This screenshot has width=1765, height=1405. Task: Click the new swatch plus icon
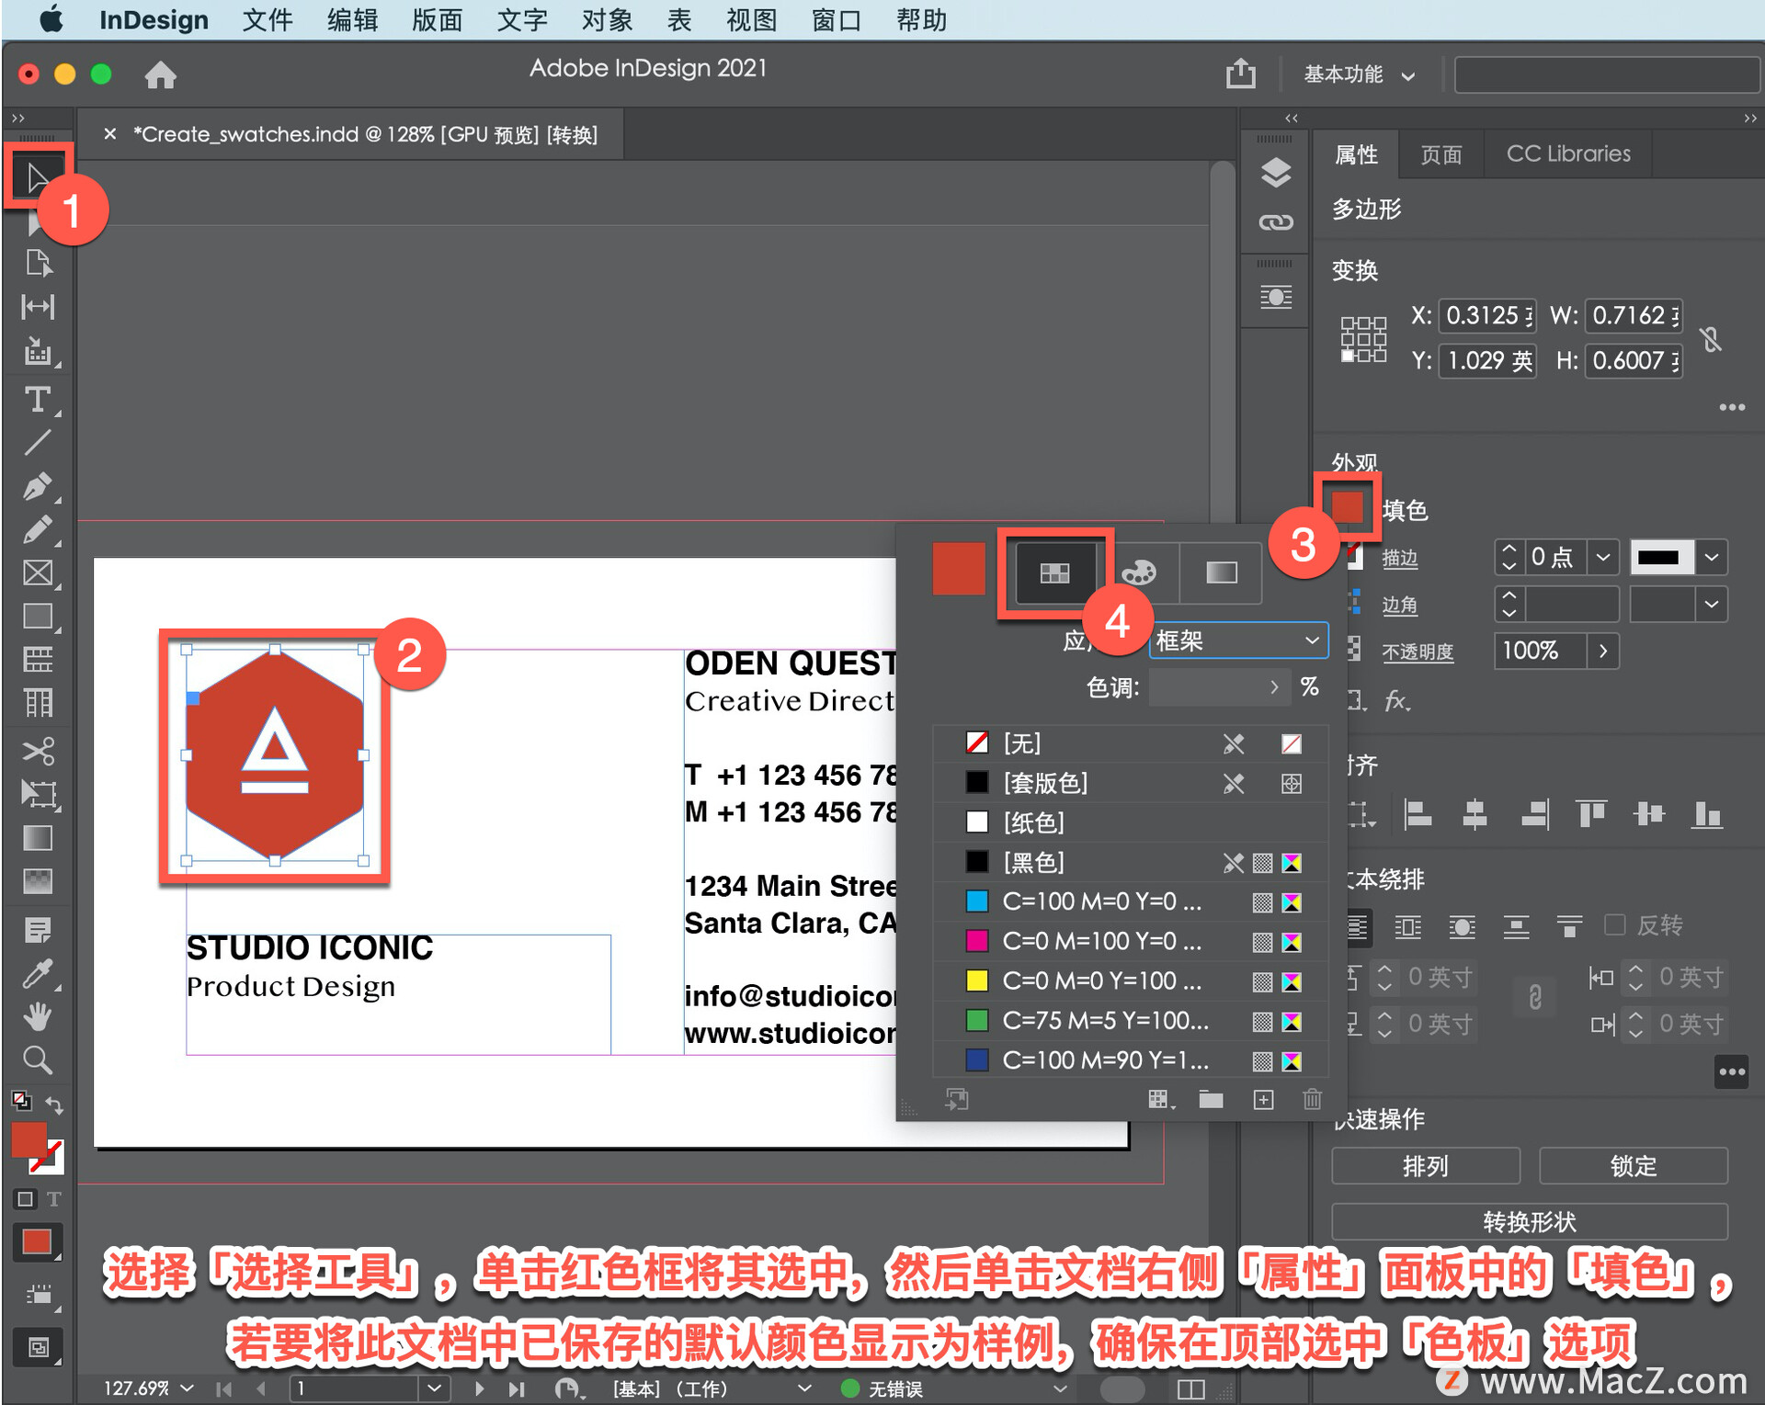coord(1263,1100)
